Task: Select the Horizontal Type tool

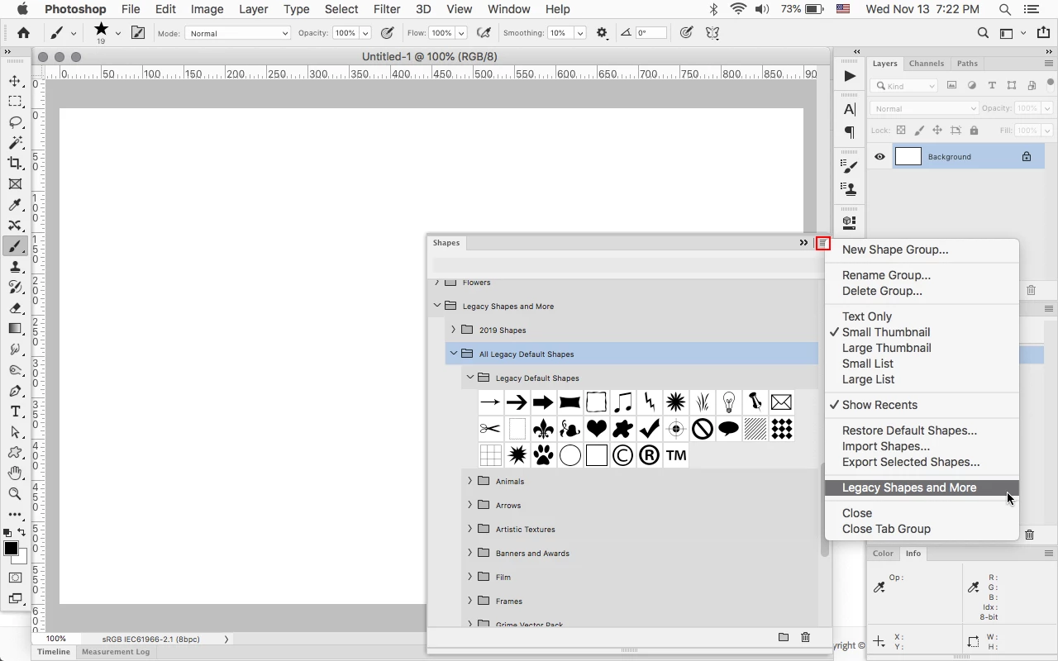Action: 15,411
